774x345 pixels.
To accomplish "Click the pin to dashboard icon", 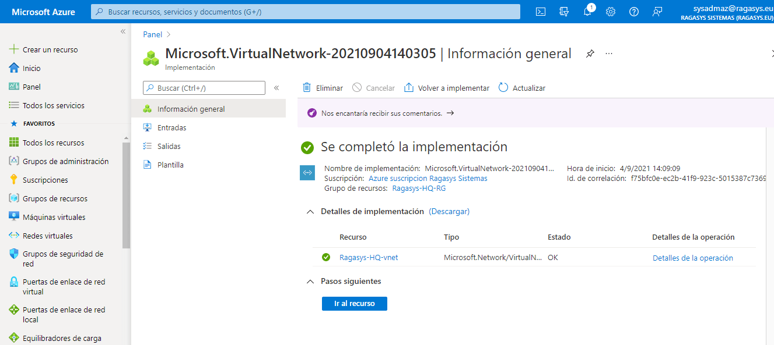I will 590,54.
